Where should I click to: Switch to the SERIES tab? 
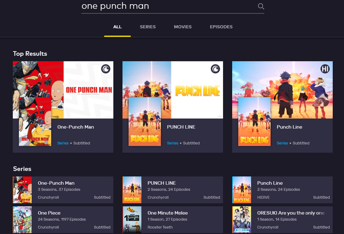point(148,27)
